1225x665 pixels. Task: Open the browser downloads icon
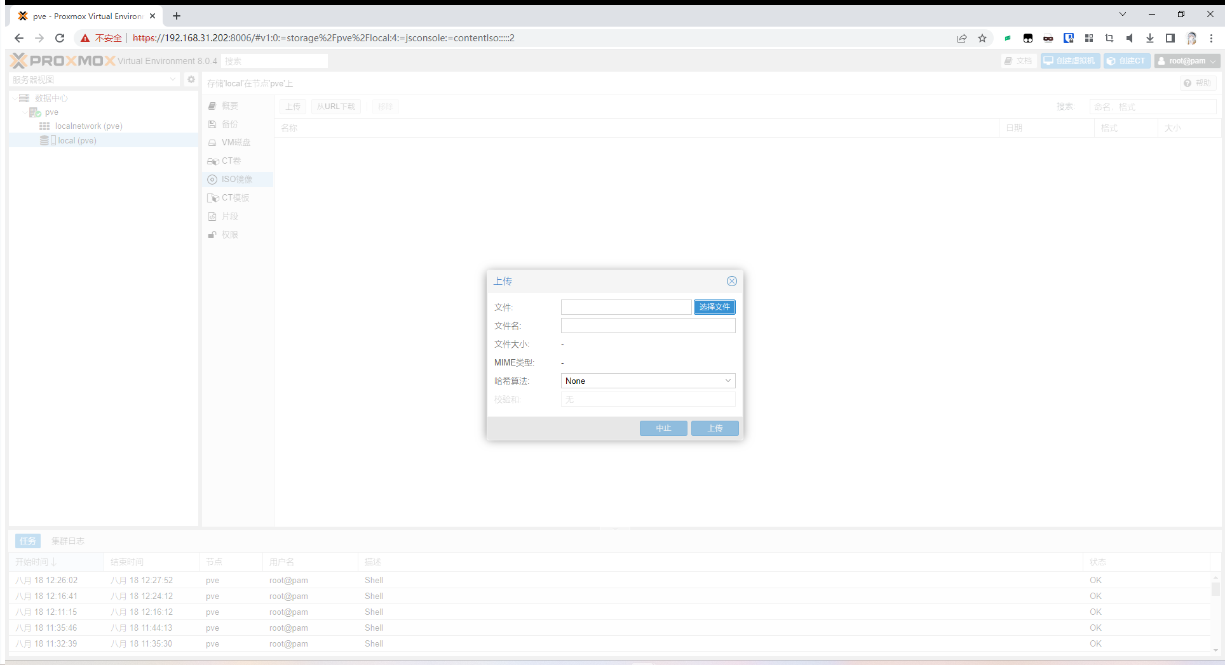[1150, 38]
